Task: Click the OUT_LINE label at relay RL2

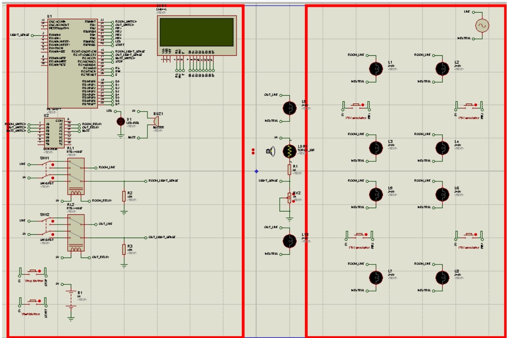Action: [x=106, y=224]
